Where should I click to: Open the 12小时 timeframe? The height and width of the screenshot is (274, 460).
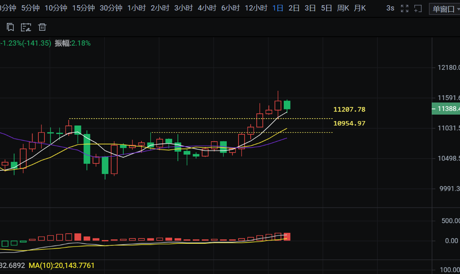click(x=256, y=8)
